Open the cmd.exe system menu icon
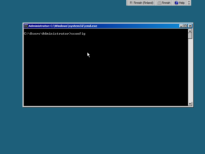 (x=26, y=26)
